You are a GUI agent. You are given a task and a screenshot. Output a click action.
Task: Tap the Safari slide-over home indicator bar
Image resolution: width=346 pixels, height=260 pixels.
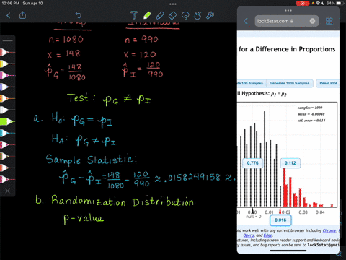288,251
